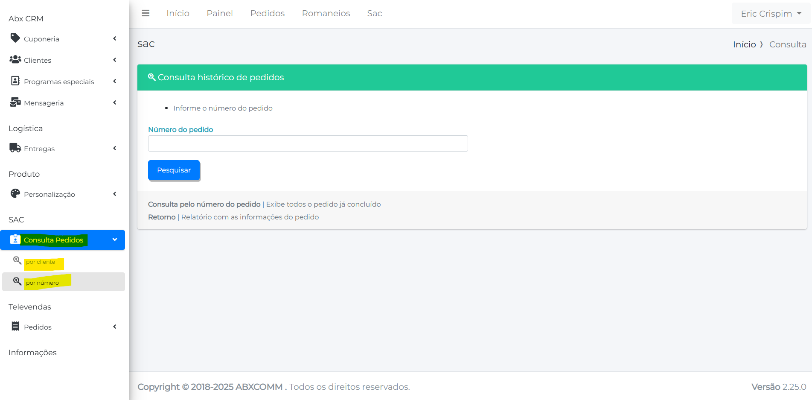Collapse the Consulta Pedidos menu chevron
Image resolution: width=812 pixels, height=400 pixels.
pos(115,239)
